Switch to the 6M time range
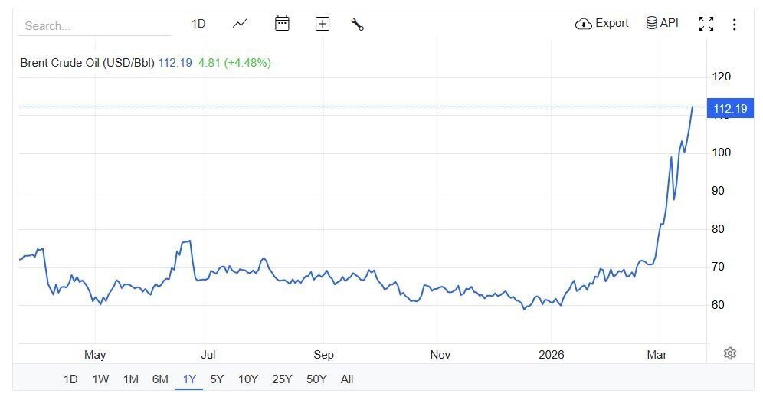Image resolution: width=763 pixels, height=397 pixels. tap(160, 379)
